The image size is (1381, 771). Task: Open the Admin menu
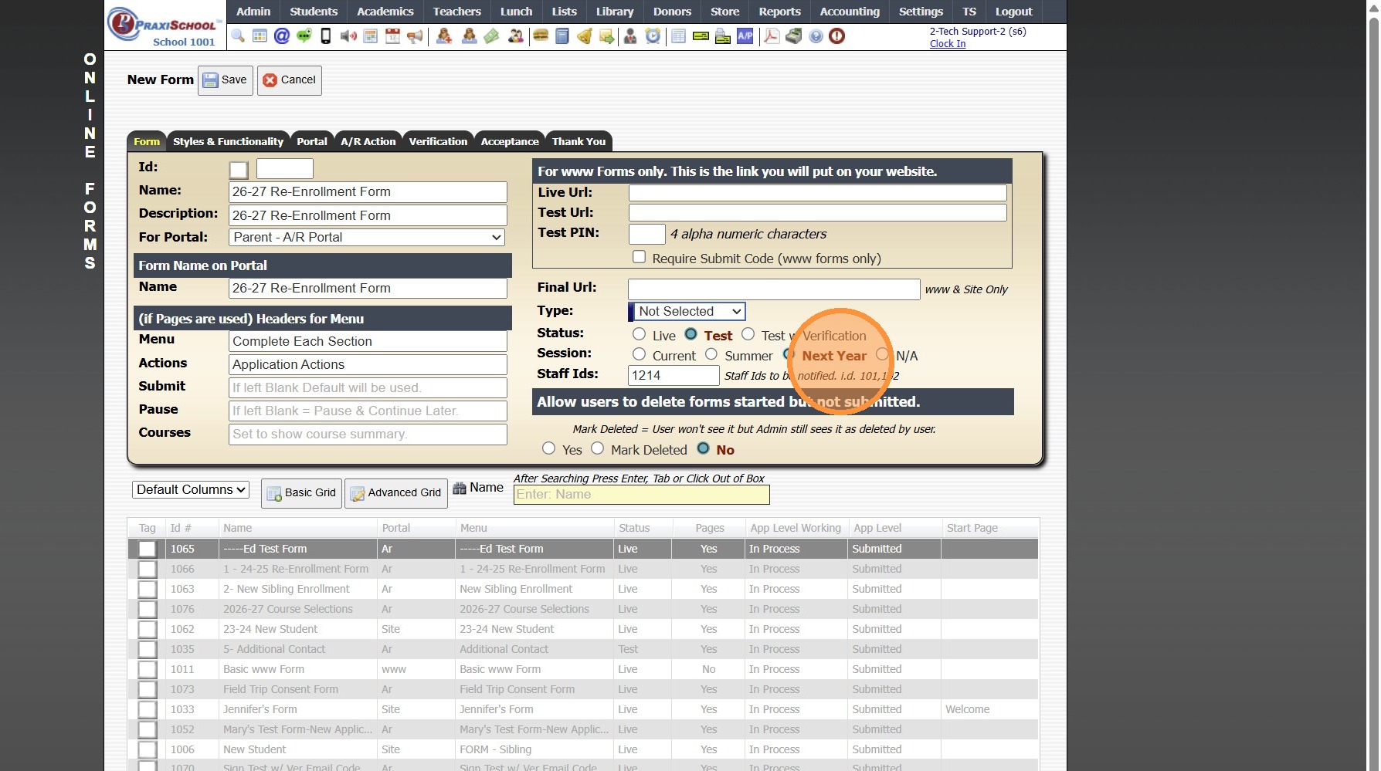point(253,12)
